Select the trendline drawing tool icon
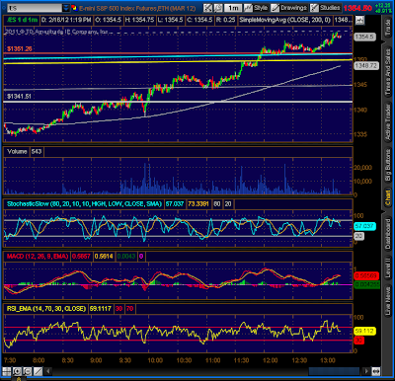Screen dimensions: 395x381 click(x=38, y=371)
